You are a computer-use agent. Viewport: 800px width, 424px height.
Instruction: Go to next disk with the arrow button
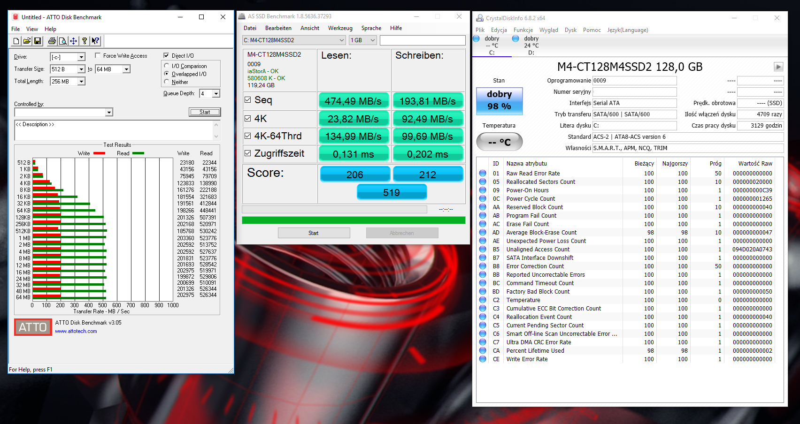coord(778,67)
